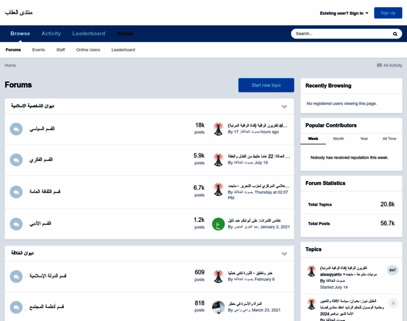Open the القسم السياسي forum link
The width and height of the screenshot is (407, 321).
[x=42, y=128]
